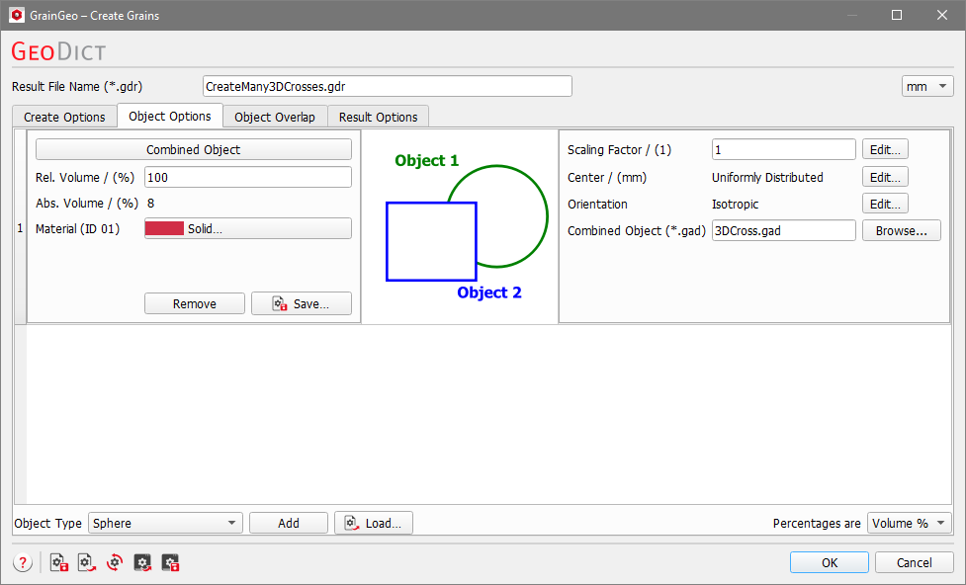966x585 pixels.
Task: Cancel the Create Grains dialog
Action: [915, 562]
